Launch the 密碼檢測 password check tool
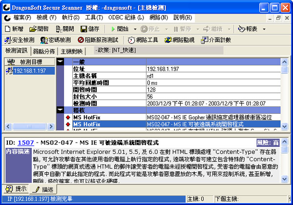293x205 pixels. tap(56, 40)
